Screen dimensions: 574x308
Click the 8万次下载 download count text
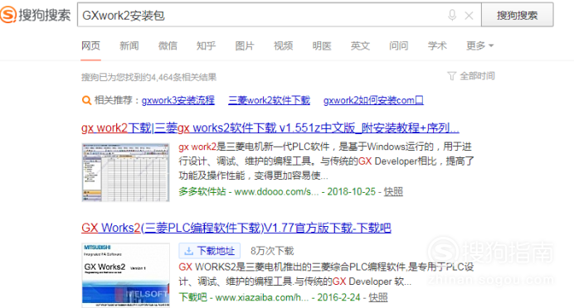tap(272, 251)
